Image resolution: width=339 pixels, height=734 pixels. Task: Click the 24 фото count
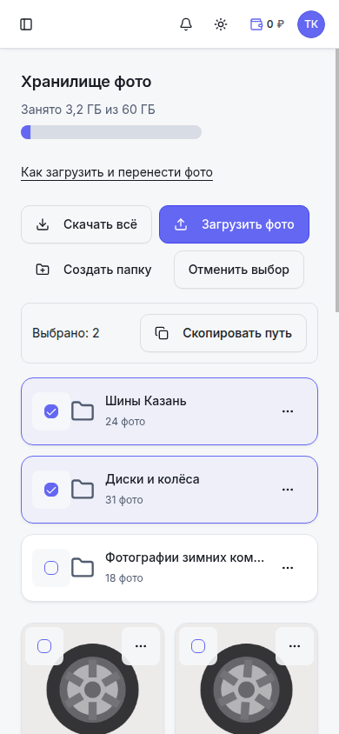point(125,422)
